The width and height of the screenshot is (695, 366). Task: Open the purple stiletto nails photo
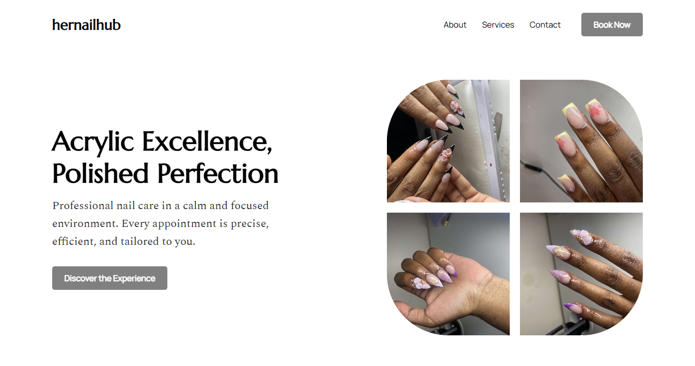[581, 274]
